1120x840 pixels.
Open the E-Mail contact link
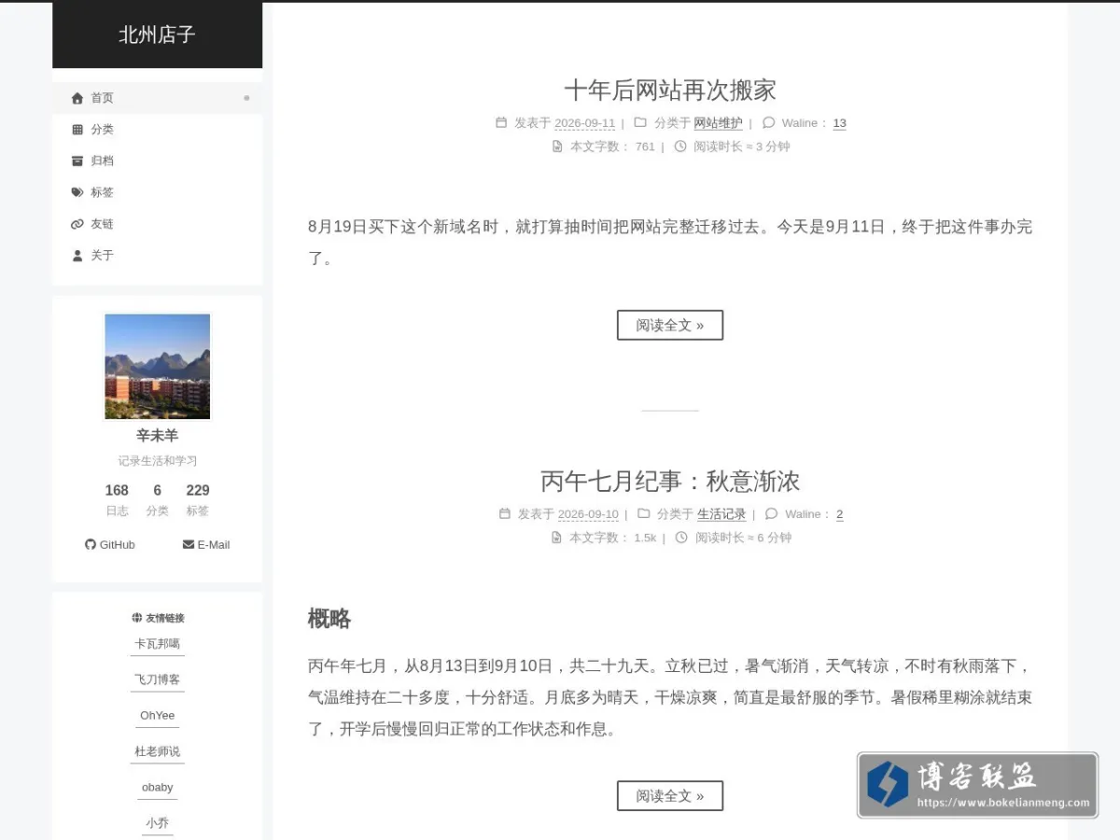coord(206,544)
